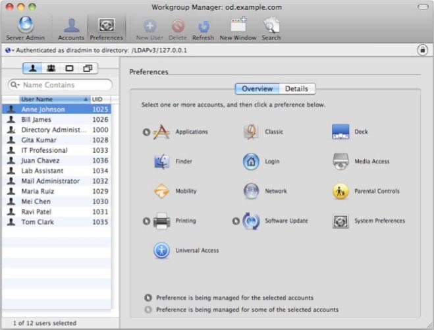The height and width of the screenshot is (330, 434).
Task: Switch to the Accounts view
Action: click(x=71, y=29)
